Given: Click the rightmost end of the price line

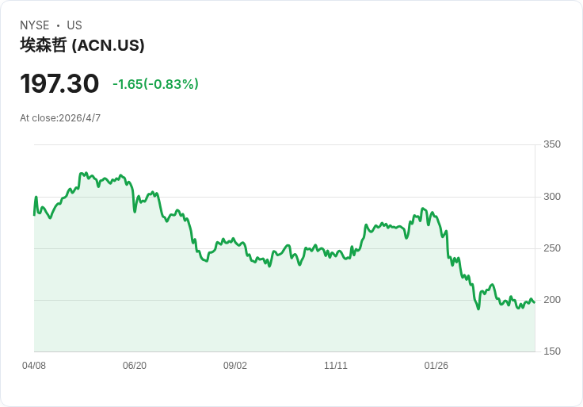Looking at the screenshot, I should pos(534,302).
